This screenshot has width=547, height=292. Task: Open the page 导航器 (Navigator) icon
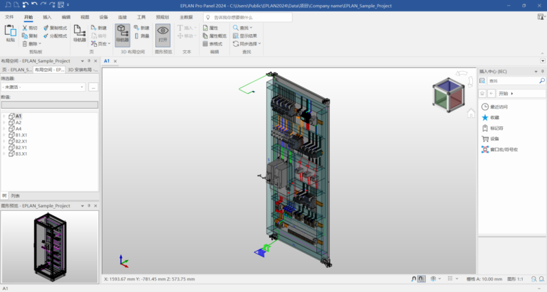point(80,31)
